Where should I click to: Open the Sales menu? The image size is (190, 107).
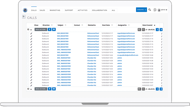pos(43,10)
